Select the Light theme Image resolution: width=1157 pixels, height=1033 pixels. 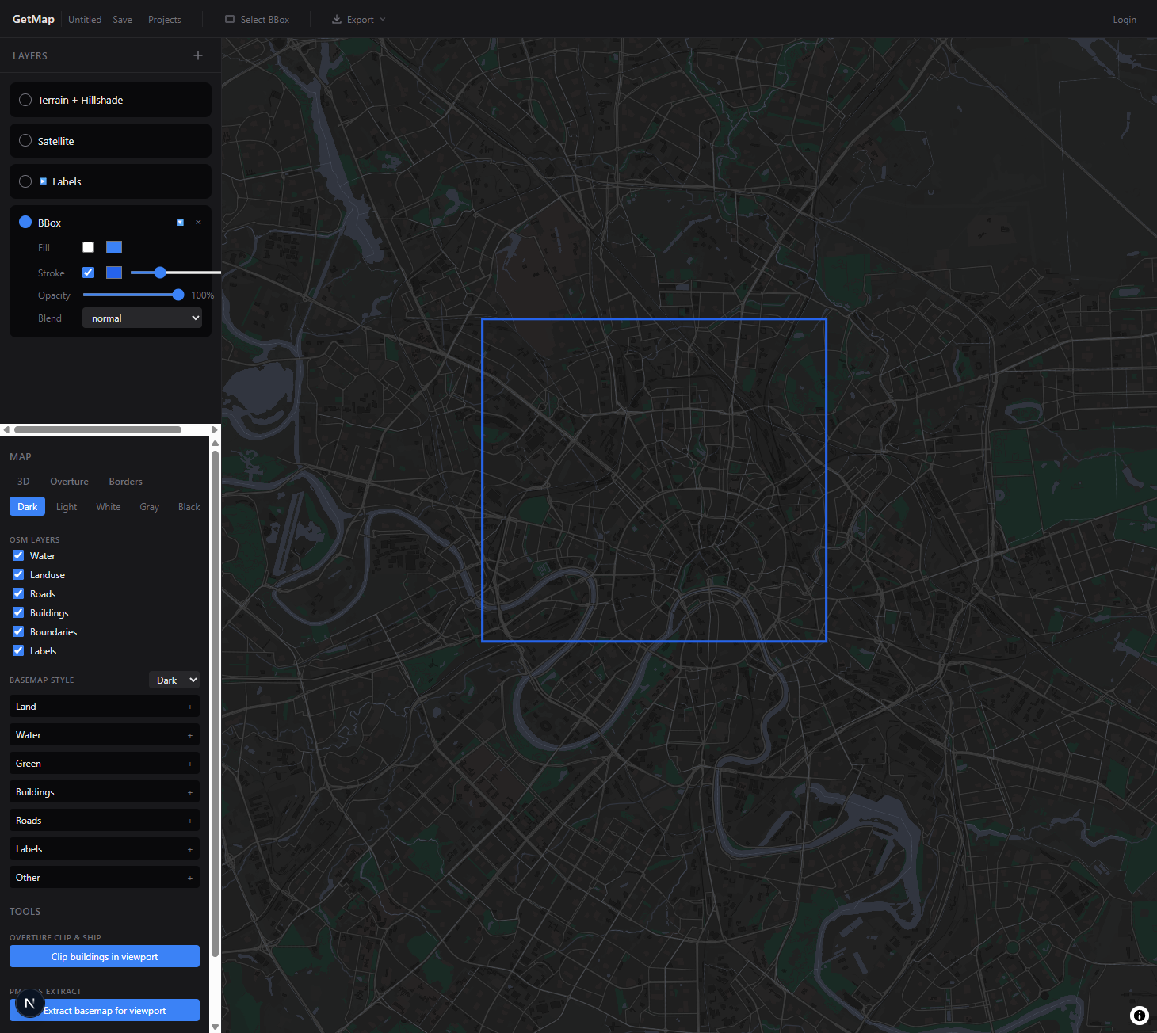coord(67,506)
